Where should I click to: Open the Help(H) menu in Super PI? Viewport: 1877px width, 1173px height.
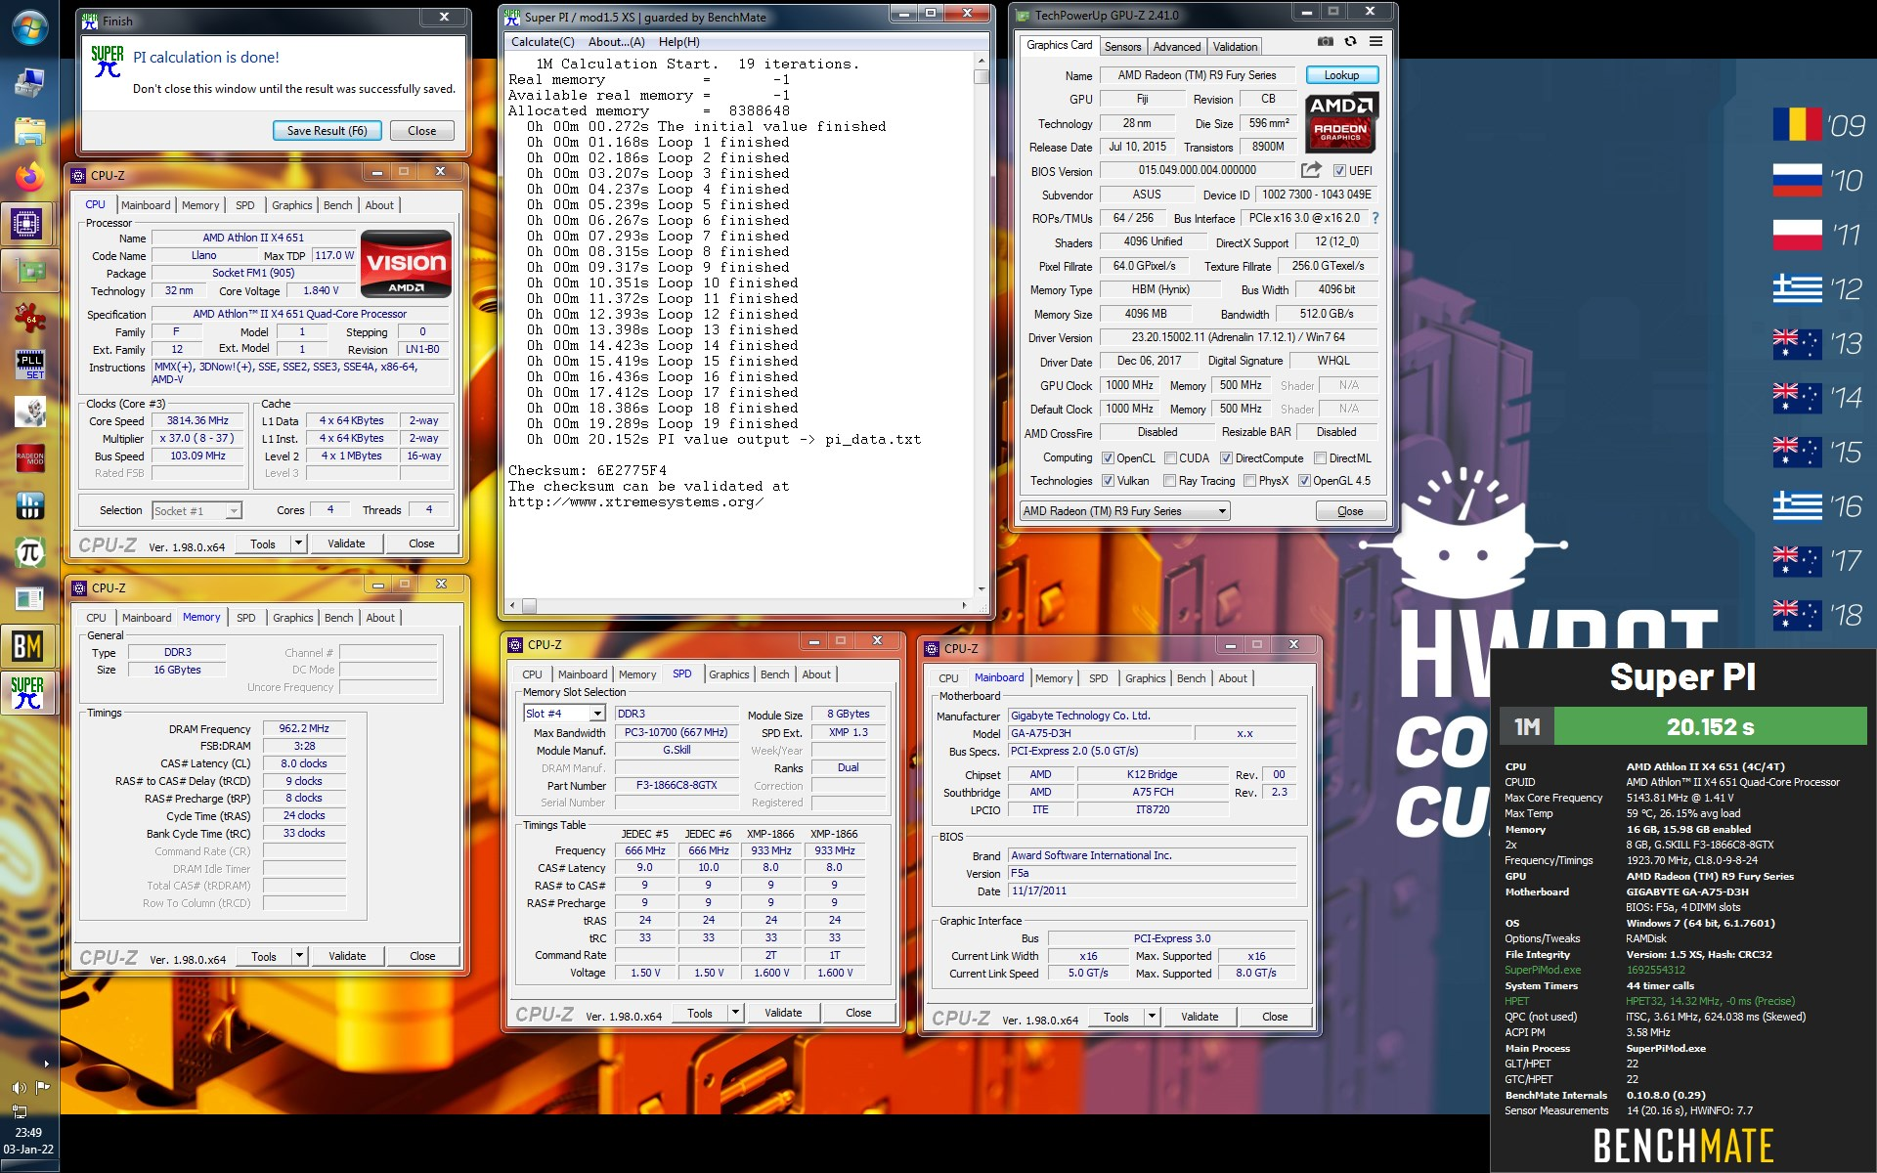[x=678, y=42]
